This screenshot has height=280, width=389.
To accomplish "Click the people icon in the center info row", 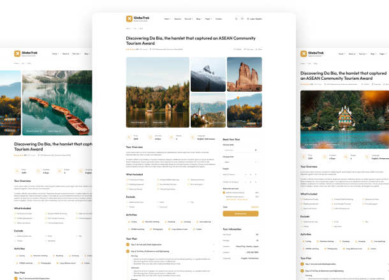I will [172, 137].
